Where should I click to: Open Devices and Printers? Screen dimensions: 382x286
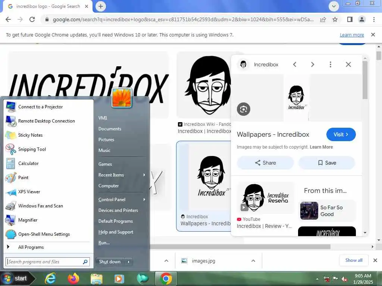[x=118, y=210]
